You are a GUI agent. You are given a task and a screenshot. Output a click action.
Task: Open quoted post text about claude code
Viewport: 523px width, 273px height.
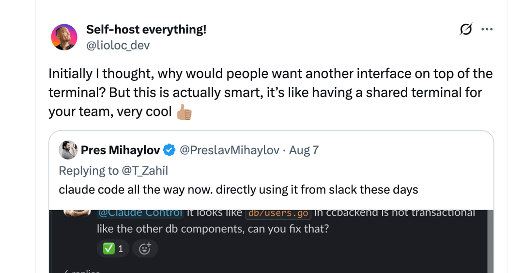[x=238, y=189]
